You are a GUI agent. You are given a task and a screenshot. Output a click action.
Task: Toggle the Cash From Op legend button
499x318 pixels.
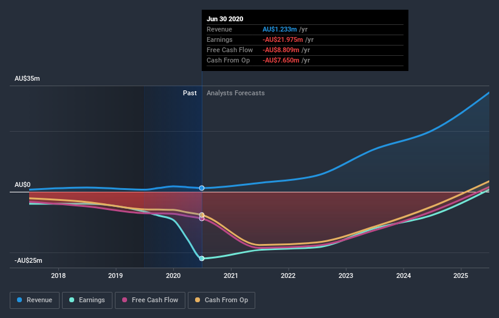point(221,300)
